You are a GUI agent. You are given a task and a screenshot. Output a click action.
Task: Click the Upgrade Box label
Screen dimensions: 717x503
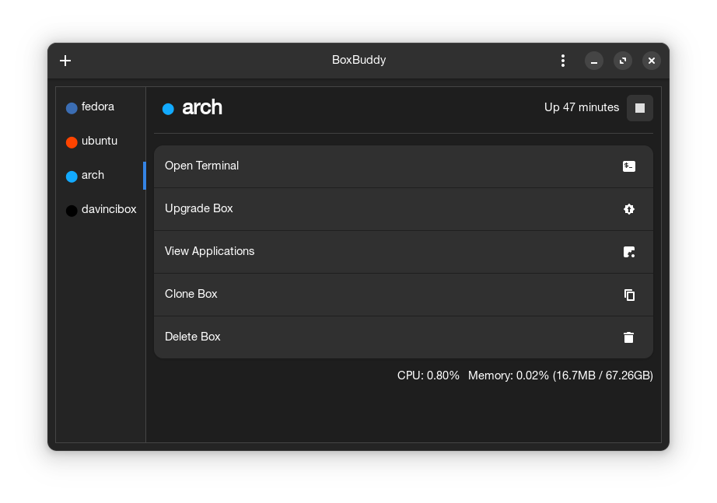[198, 208]
